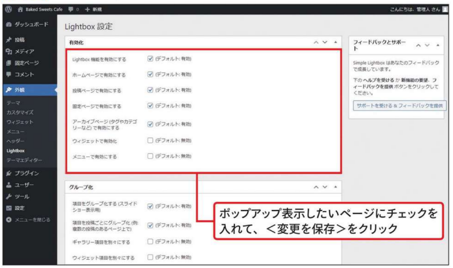Uncheck Lightbox 機能を有効にする checkbox
The height and width of the screenshot is (268, 453).
point(150,59)
